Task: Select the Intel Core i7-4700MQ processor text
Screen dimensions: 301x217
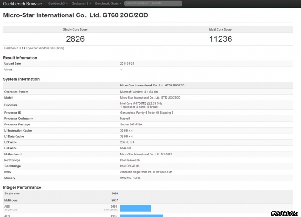Action: pos(141,103)
